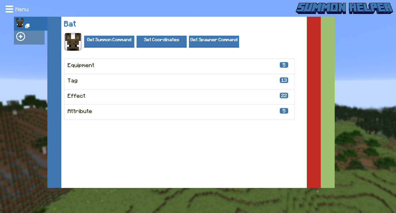Click the Bat mob portrait image
396x213 pixels.
pos(73,42)
